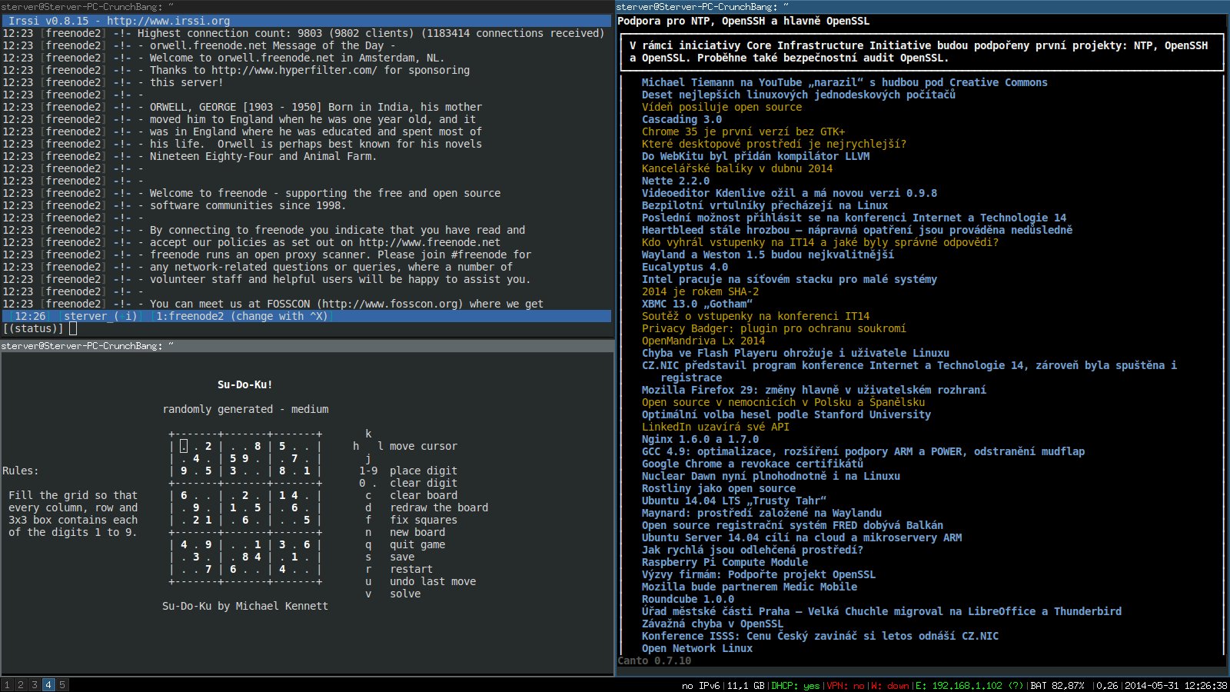The image size is (1230, 692).
Task: Switch to workspace 2 in the pager
Action: (21, 684)
